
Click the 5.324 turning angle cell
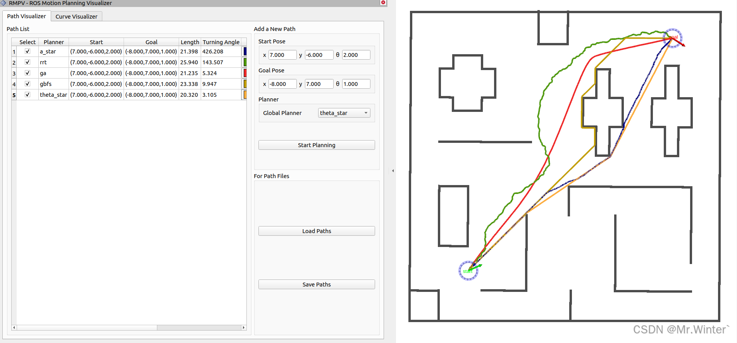221,73
